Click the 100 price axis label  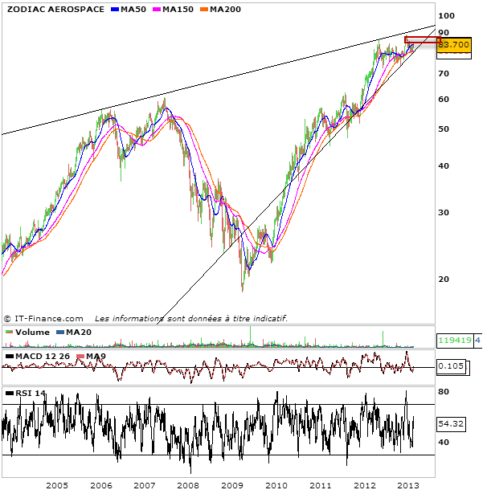pos(446,16)
